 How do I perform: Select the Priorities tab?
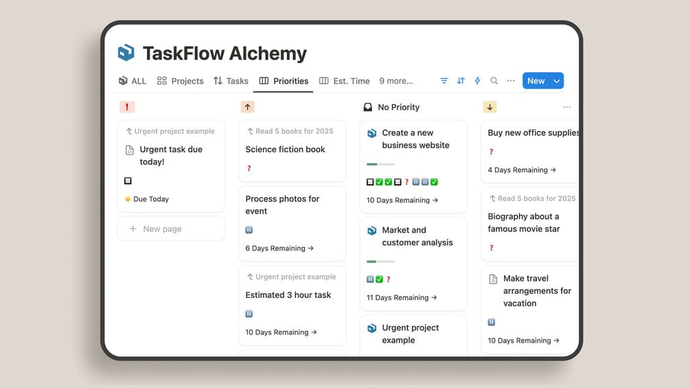point(284,81)
